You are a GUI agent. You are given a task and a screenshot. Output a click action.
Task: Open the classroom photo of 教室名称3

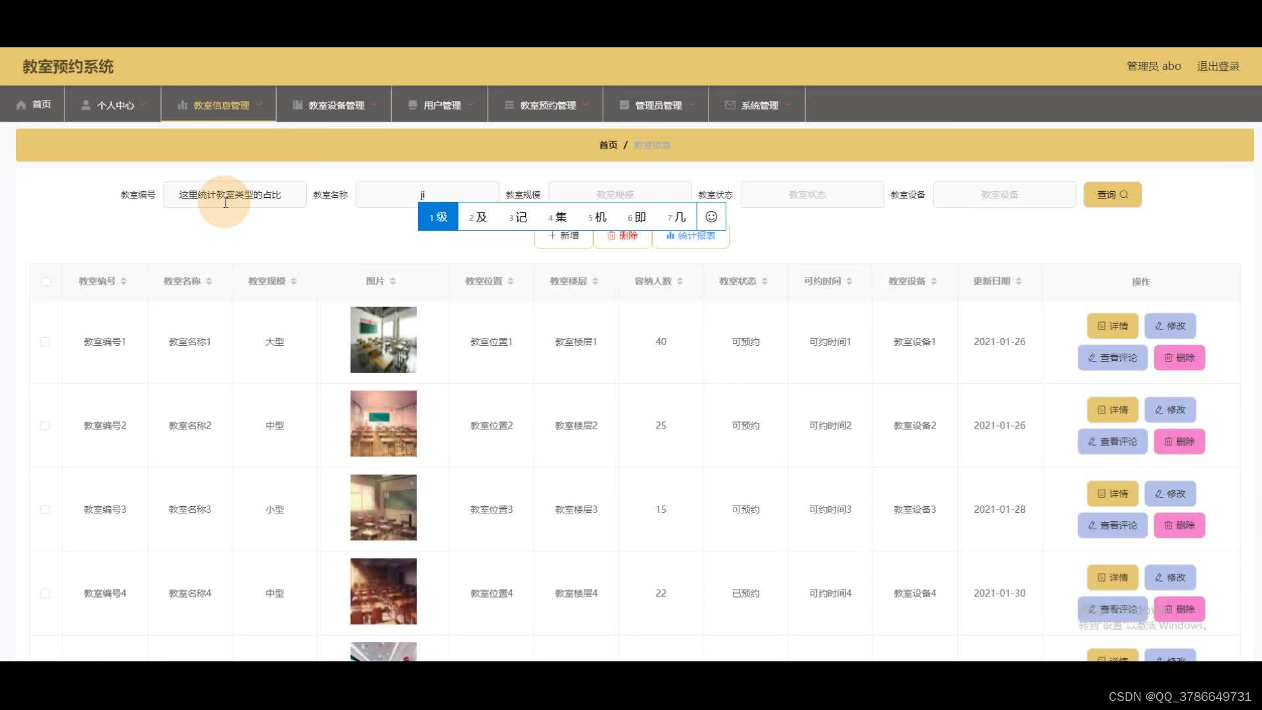pyautogui.click(x=383, y=508)
